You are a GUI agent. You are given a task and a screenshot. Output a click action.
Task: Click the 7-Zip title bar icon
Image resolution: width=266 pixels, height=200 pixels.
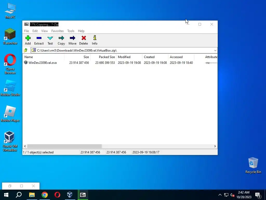tap(26, 24)
